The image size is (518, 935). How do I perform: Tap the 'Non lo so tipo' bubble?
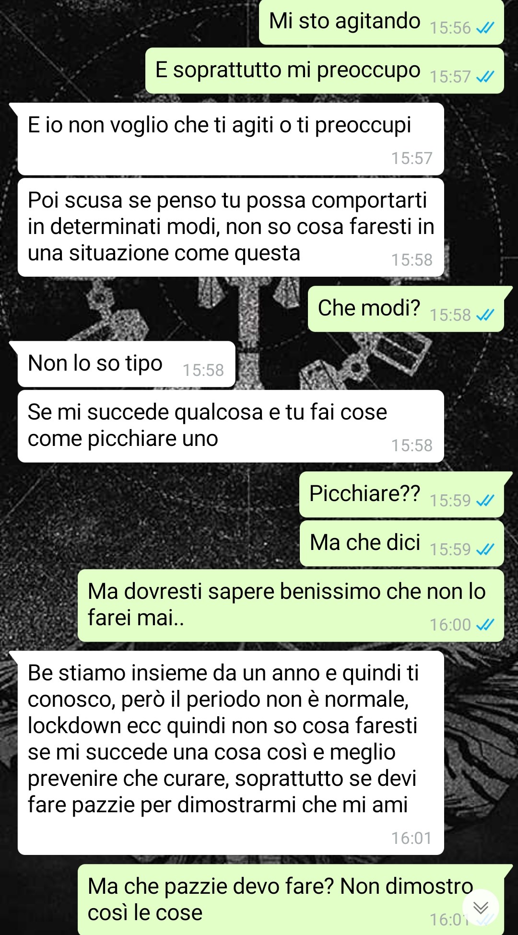127,364
